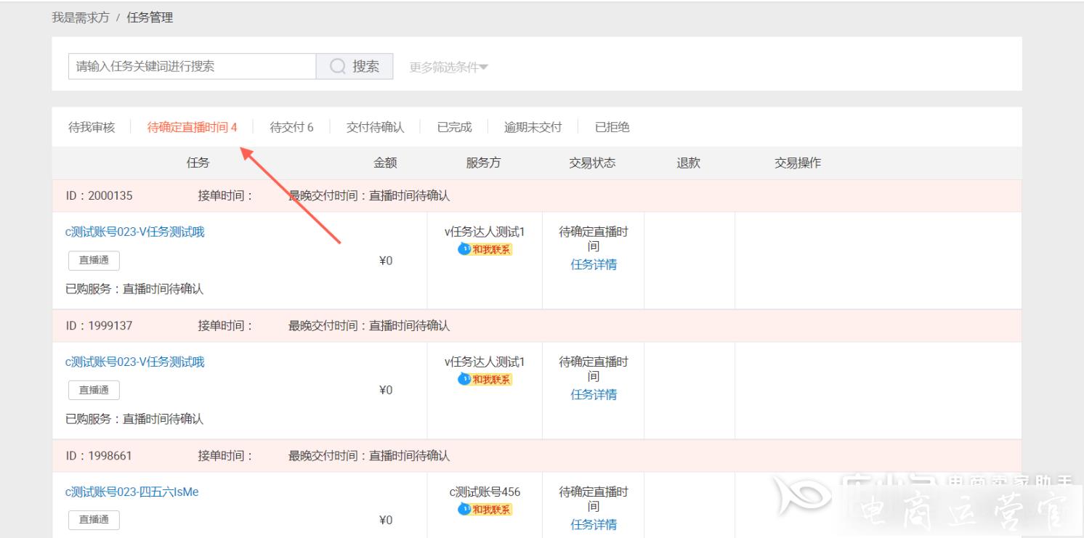
Task: Open 任务详情 for task 1999137
Action: pos(594,395)
